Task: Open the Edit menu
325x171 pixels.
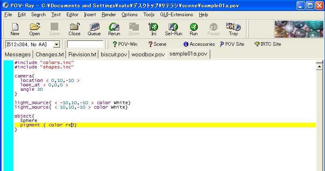Action: (21, 15)
